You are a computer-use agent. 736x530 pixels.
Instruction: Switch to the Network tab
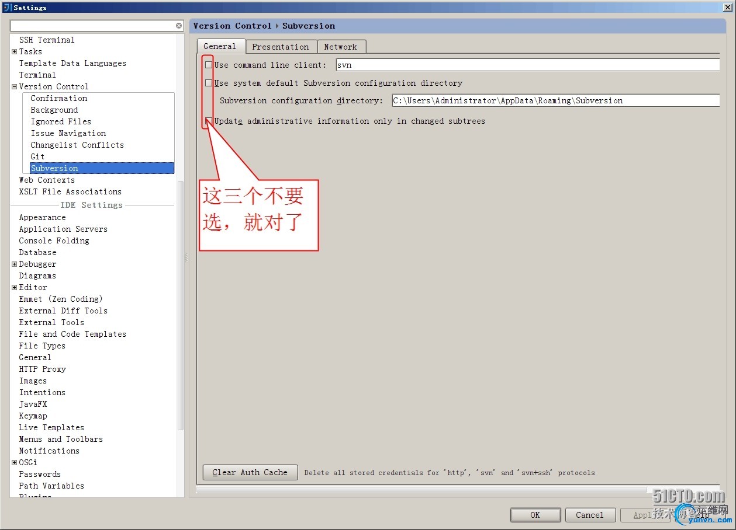pyautogui.click(x=341, y=47)
